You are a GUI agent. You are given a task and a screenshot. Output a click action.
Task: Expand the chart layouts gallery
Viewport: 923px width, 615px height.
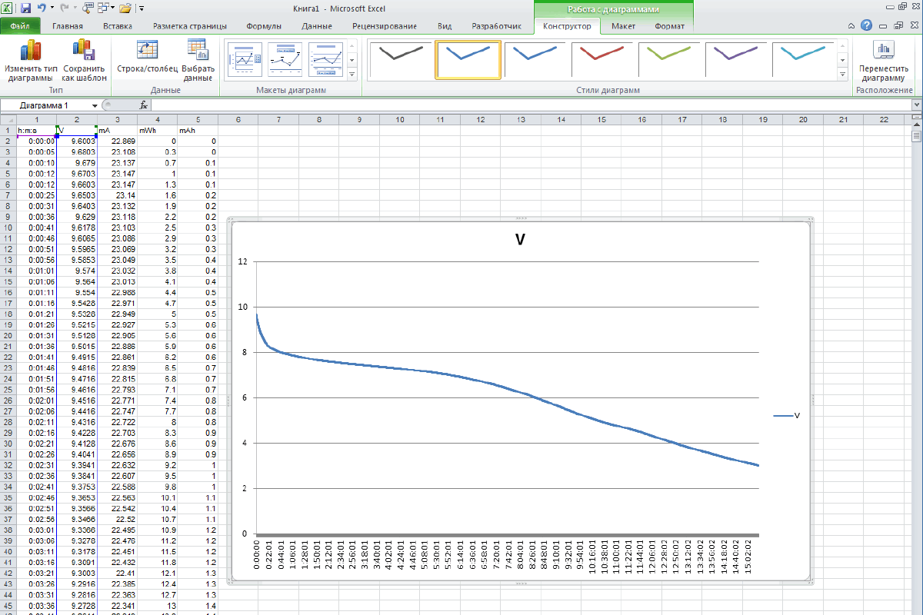(x=352, y=75)
